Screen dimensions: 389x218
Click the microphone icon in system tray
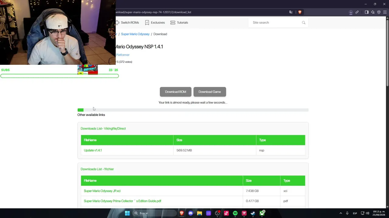click(x=347, y=213)
